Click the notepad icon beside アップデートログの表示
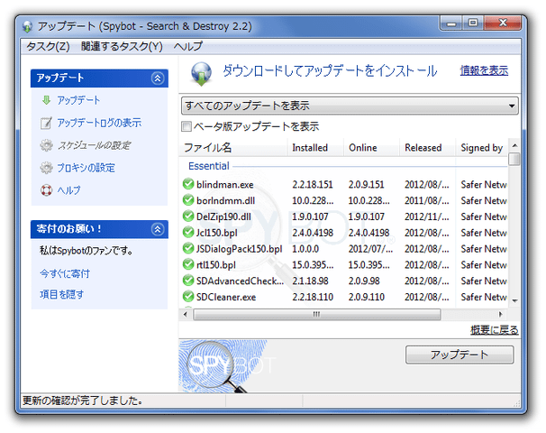Viewport: 546px width, 433px height. [46, 123]
